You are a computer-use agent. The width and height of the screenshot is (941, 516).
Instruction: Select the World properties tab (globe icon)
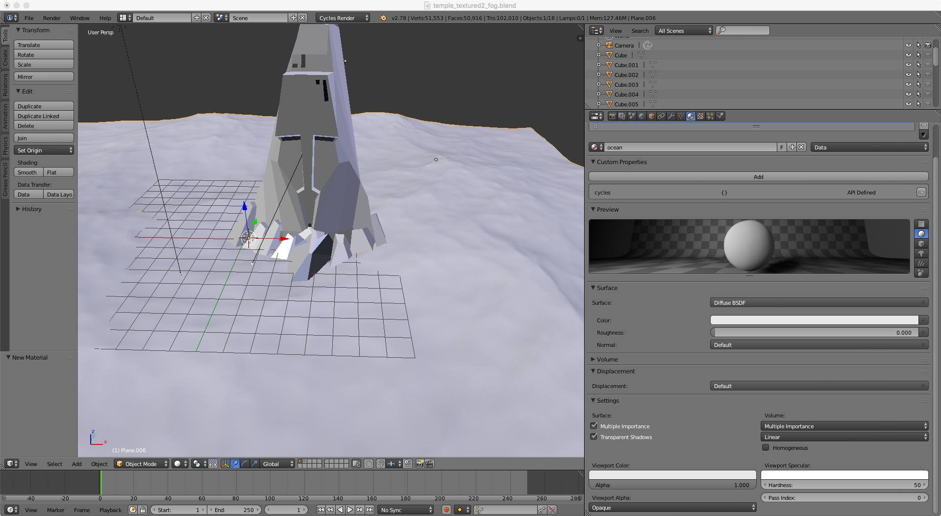click(642, 116)
